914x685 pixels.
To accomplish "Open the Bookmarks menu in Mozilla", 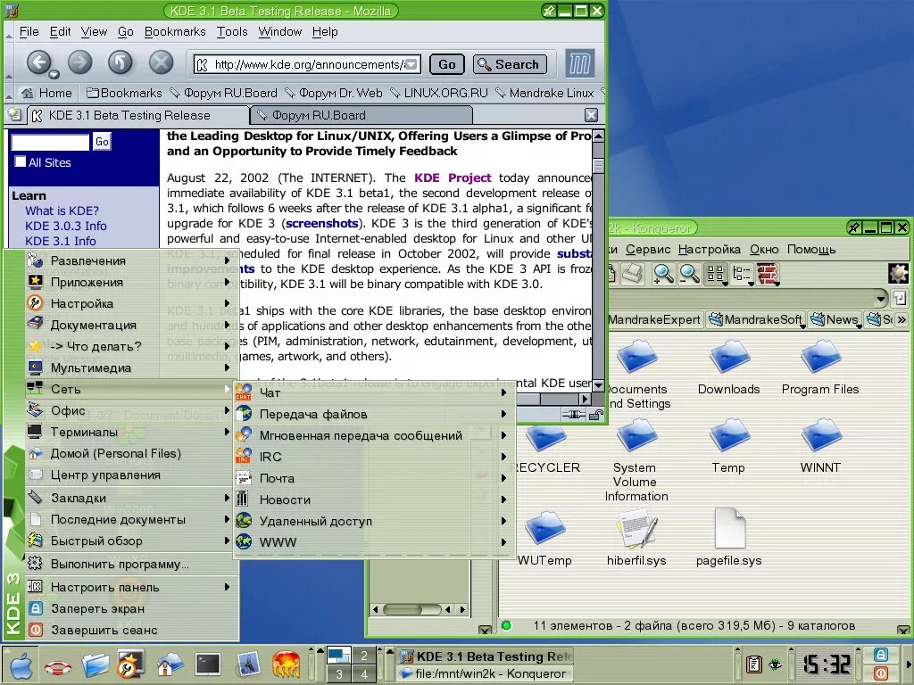I will click(x=175, y=31).
